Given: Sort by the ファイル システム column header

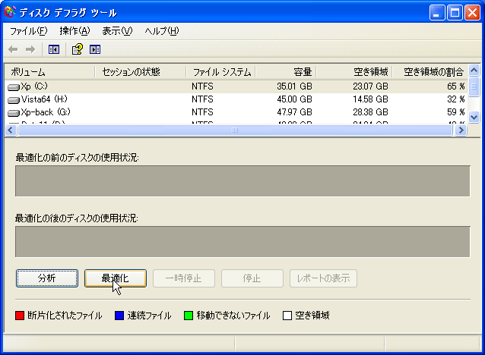Looking at the screenshot, I should (220, 72).
